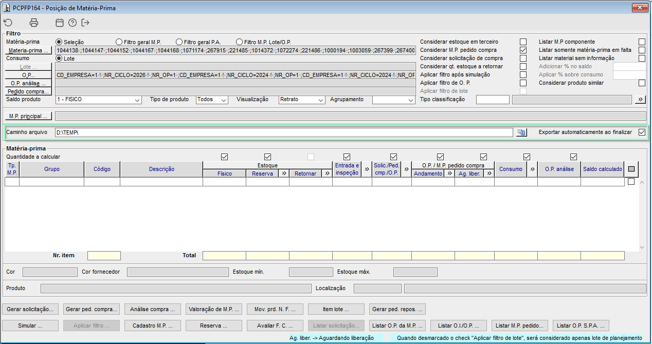Image resolution: width=652 pixels, height=344 pixels.
Task: Click the file browse icon beside Caminho arquivo
Action: pos(521,132)
